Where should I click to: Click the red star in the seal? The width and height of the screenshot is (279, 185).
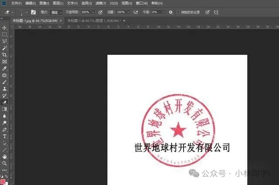178,130
